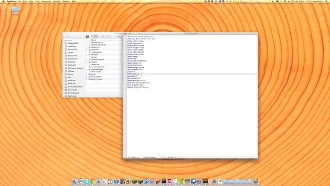Select craftbukkit.jar in the Finder list
Image resolution: width=330 pixels, height=186 pixels.
tap(96, 52)
